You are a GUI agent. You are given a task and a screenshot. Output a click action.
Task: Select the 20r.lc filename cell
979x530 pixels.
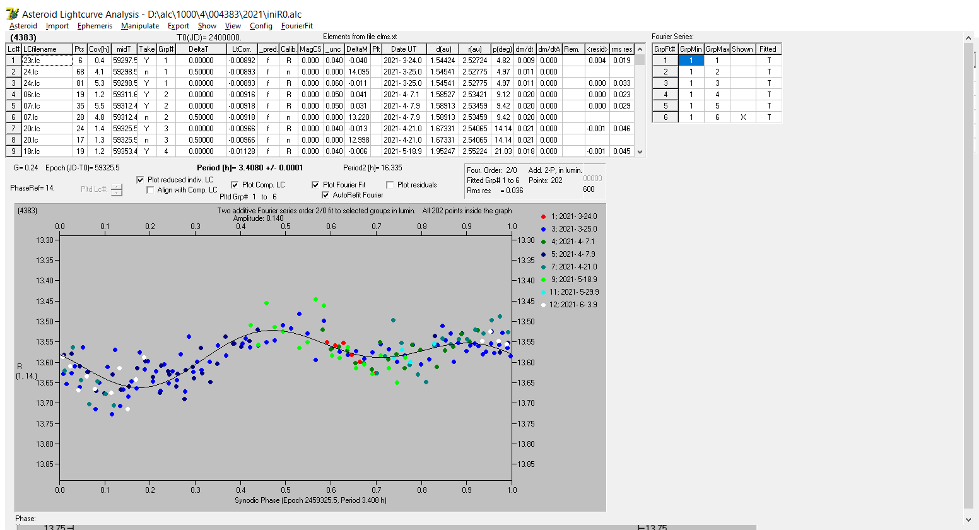click(x=47, y=129)
